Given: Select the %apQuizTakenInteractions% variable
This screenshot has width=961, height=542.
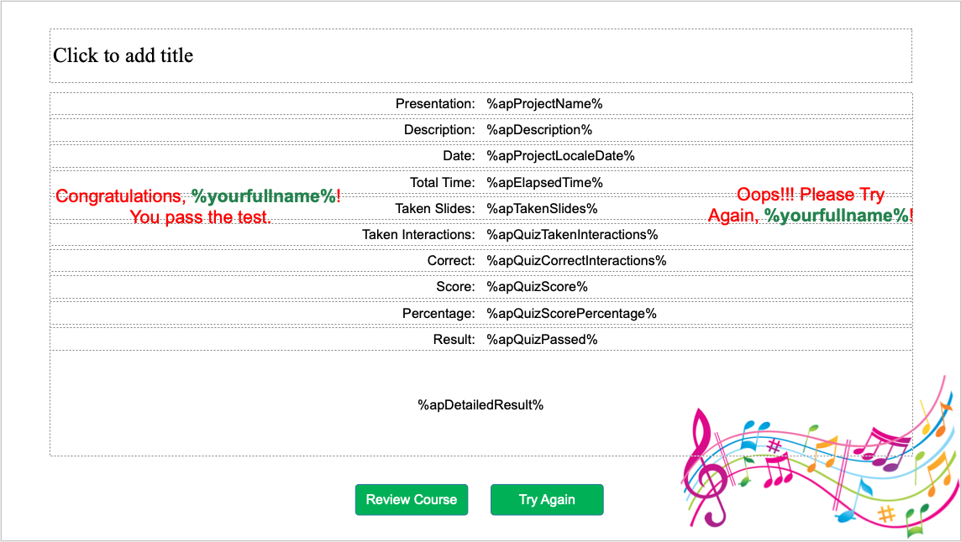Looking at the screenshot, I should [572, 235].
